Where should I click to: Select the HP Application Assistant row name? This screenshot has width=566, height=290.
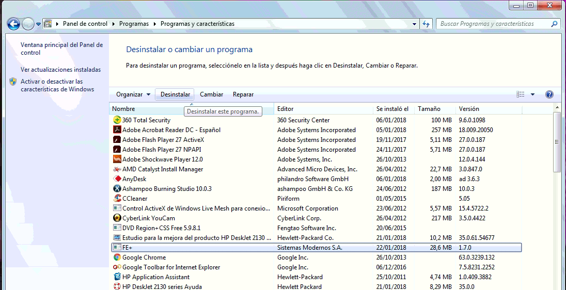tap(156, 277)
